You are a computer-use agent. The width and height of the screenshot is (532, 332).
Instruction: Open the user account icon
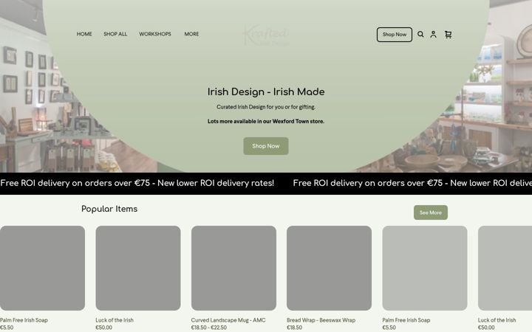tap(433, 34)
